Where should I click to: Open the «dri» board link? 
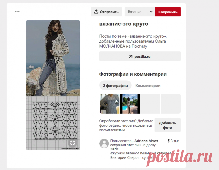[x=114, y=149]
